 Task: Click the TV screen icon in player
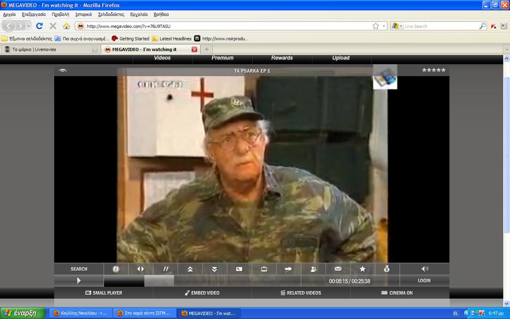pos(264,269)
